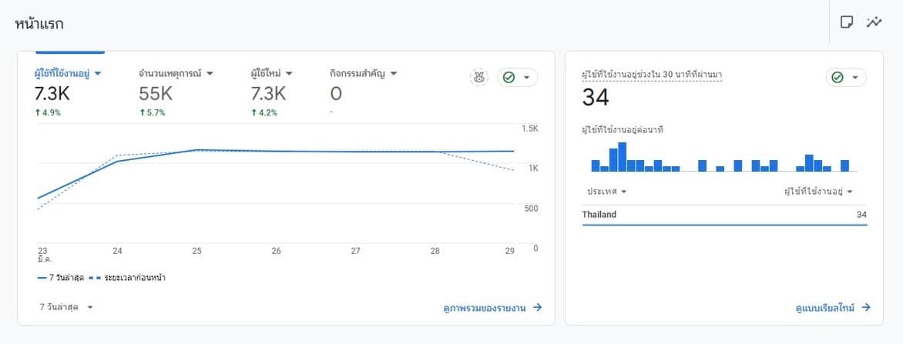Click green check status icon in realtime card

click(838, 78)
